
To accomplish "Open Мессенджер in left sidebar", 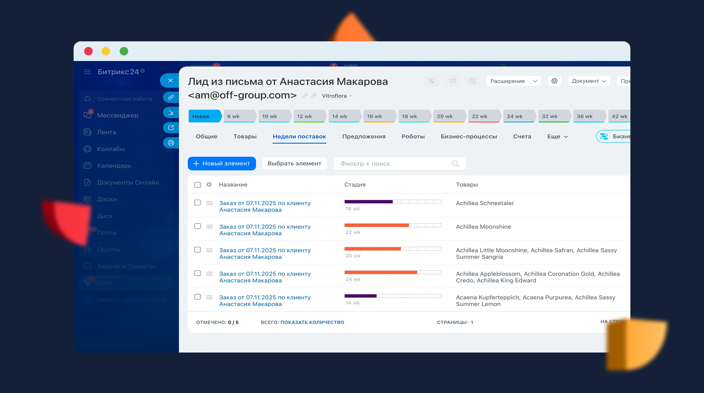I will click(117, 115).
